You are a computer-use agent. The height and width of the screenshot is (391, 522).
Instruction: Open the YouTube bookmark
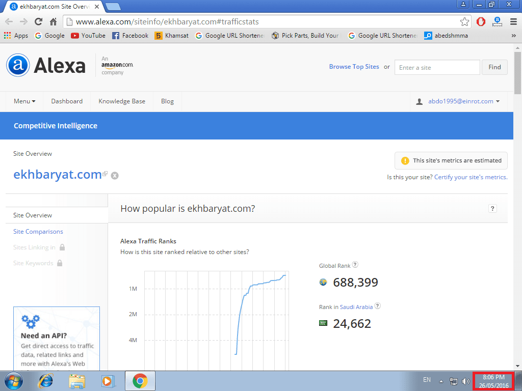[x=88, y=36]
